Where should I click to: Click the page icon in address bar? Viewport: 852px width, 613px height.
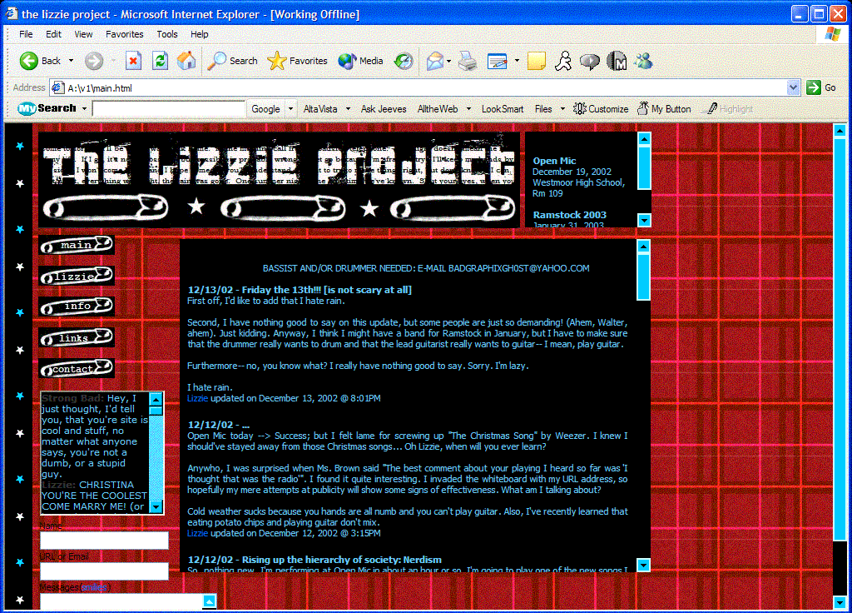pos(57,87)
